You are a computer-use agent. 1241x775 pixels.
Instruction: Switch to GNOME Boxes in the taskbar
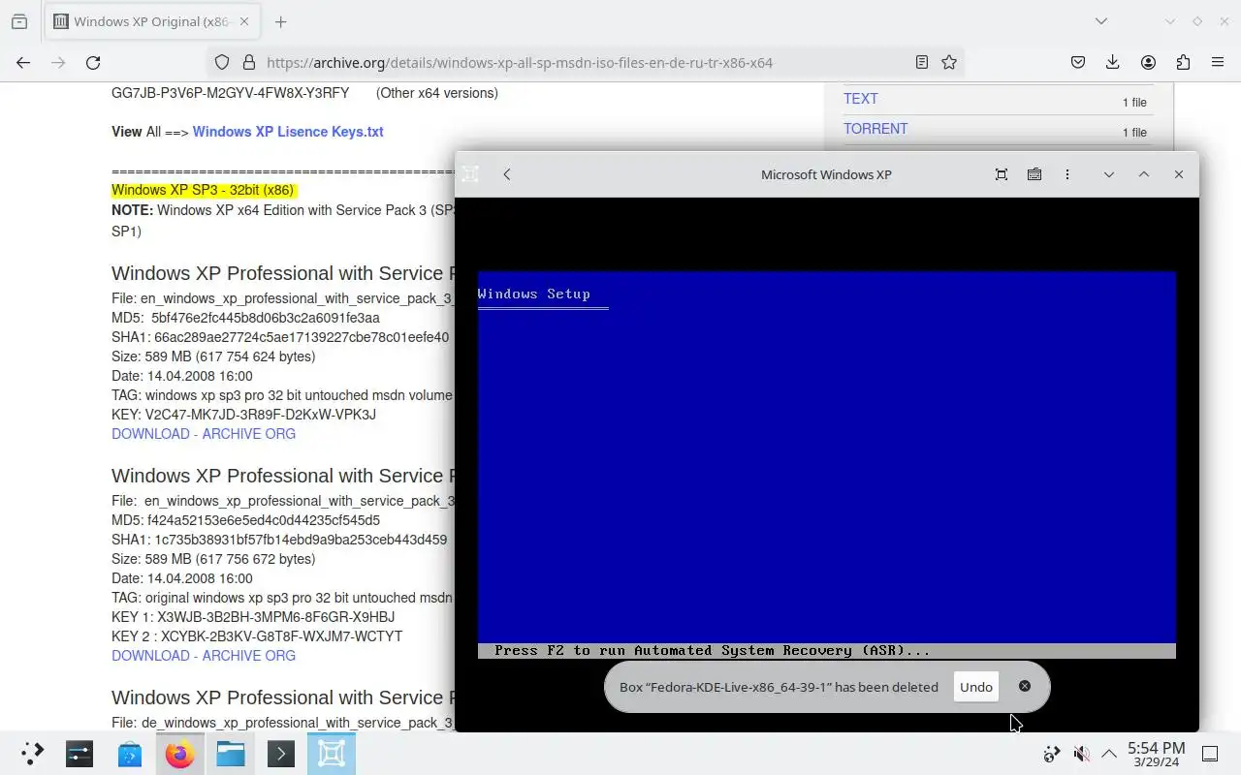pyautogui.click(x=332, y=754)
